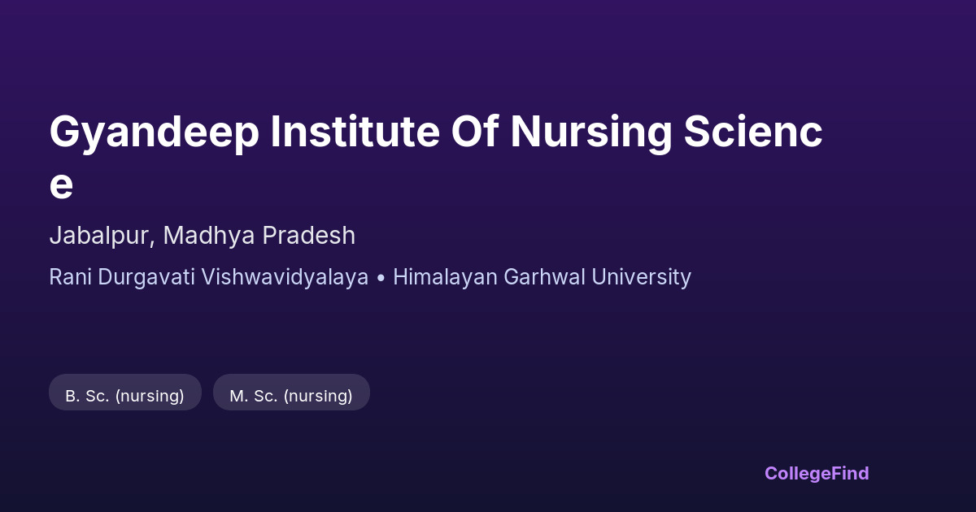Click "Scienc" at the end of the title line

coord(752,133)
